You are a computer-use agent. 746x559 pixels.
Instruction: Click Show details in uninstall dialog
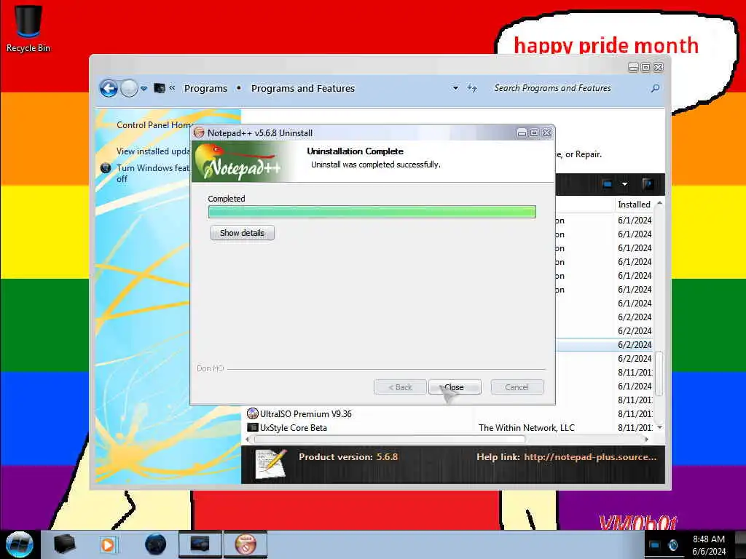pyautogui.click(x=242, y=233)
